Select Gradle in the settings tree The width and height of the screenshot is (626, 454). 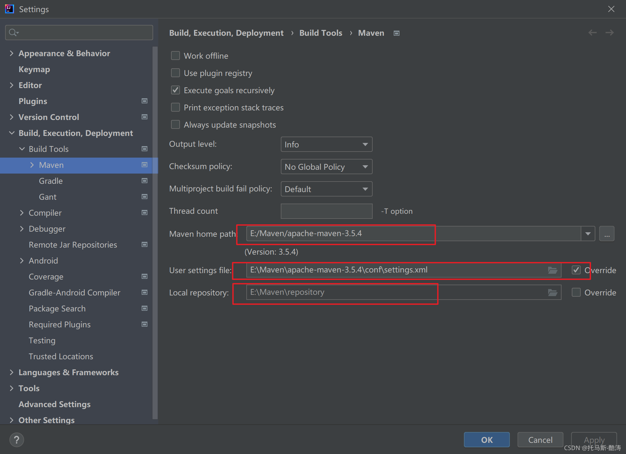coord(51,181)
